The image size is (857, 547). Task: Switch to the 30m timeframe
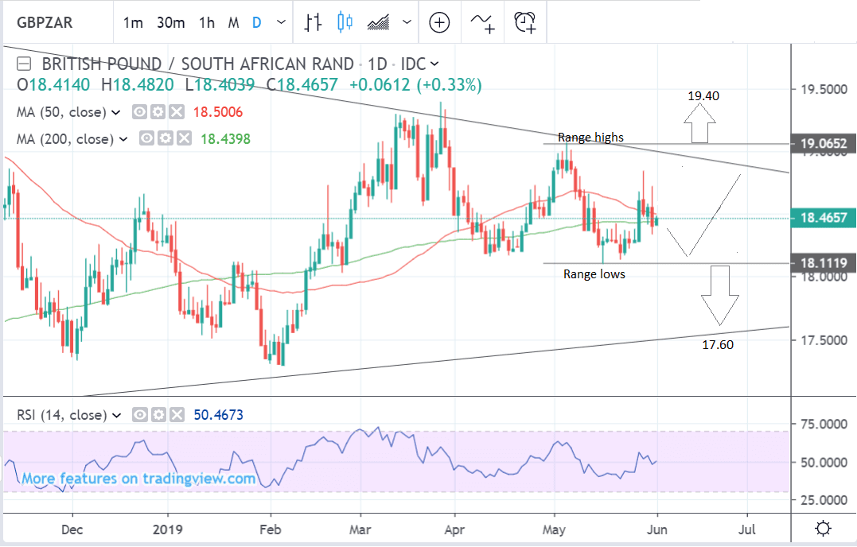click(x=170, y=22)
